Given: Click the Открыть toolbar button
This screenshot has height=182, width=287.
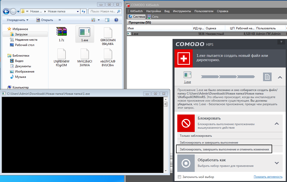Looking at the screenshot, I should tap(45, 20).
